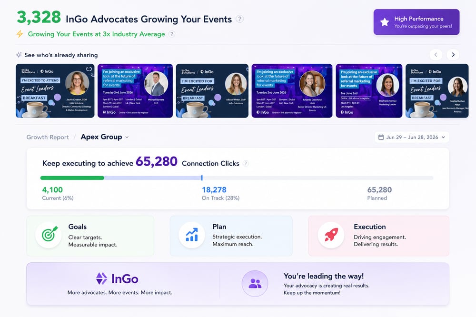The width and height of the screenshot is (476, 317).
Task: Show previous sharing cards with left arrow
Action: pos(436,55)
